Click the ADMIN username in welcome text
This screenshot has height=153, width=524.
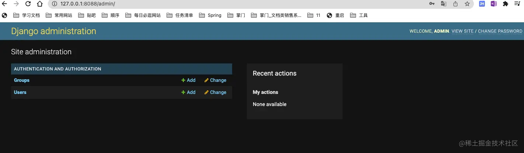coord(441,31)
